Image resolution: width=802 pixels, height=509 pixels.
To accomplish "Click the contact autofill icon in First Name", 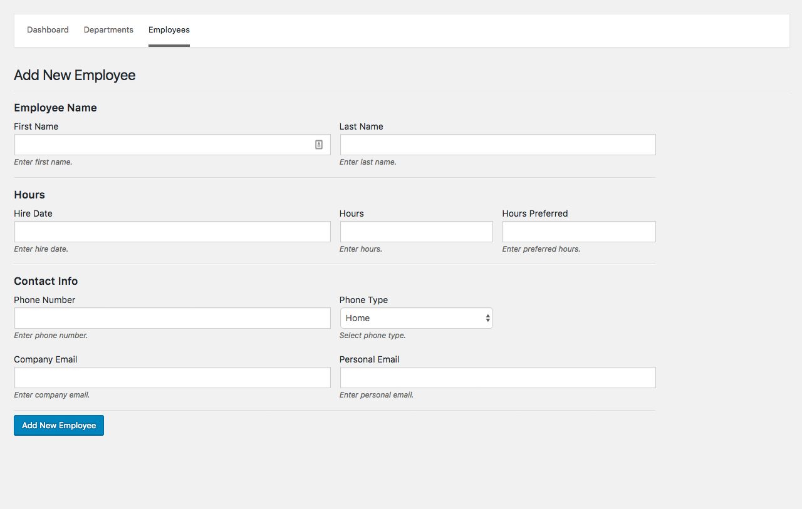I will click(x=318, y=145).
